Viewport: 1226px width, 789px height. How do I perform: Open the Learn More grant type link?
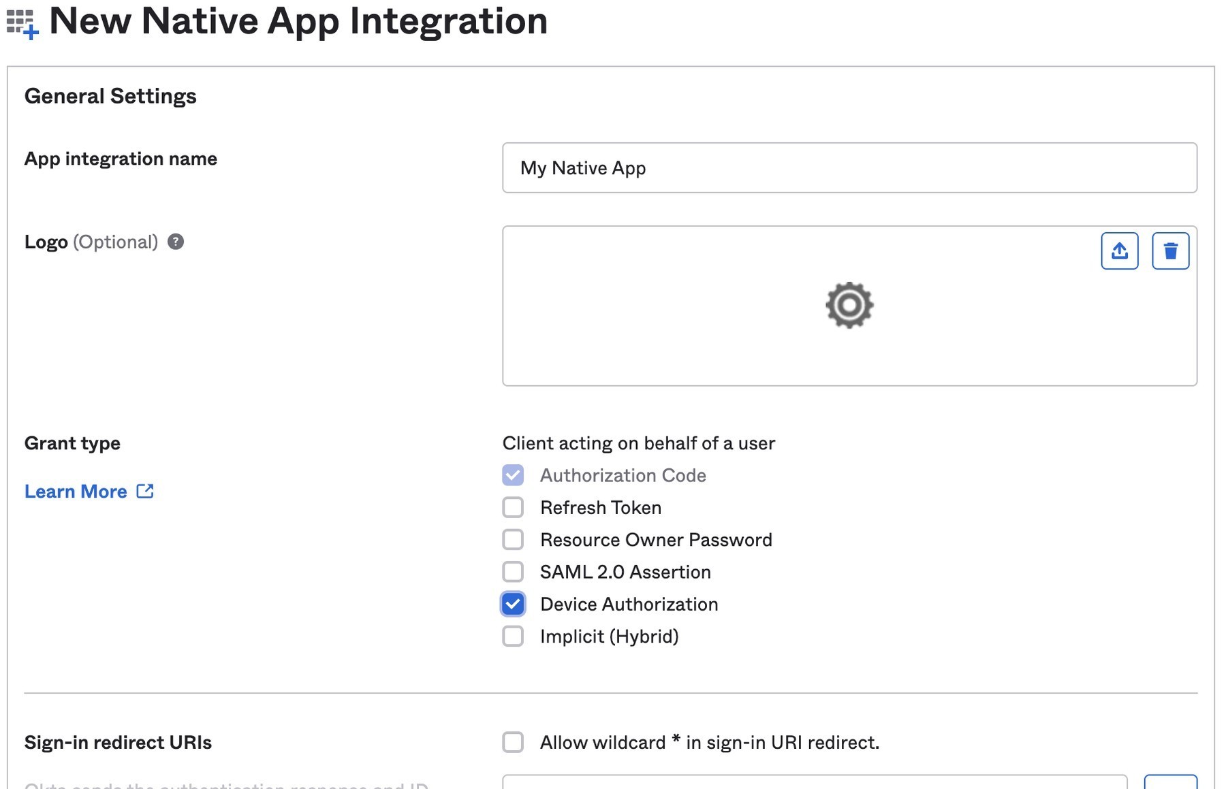[76, 492]
